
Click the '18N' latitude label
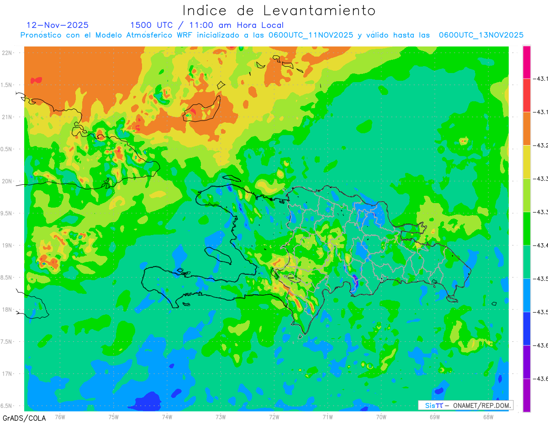7,309
